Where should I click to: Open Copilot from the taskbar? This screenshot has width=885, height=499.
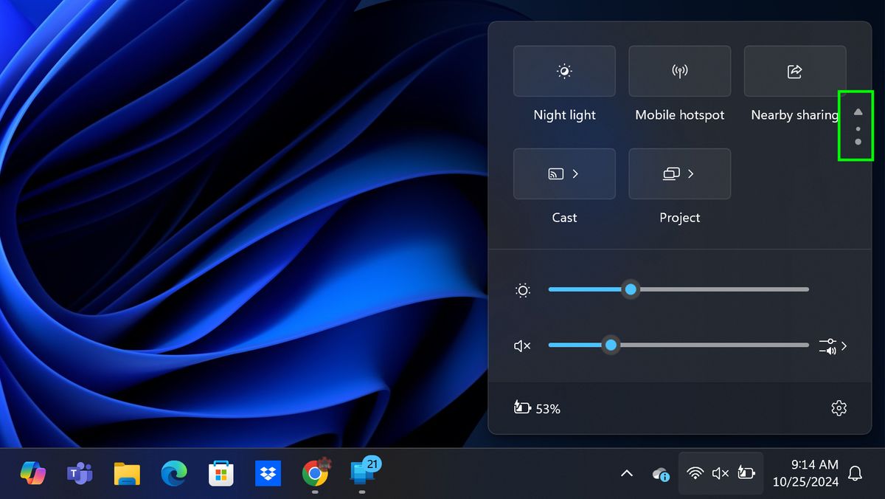coord(35,474)
